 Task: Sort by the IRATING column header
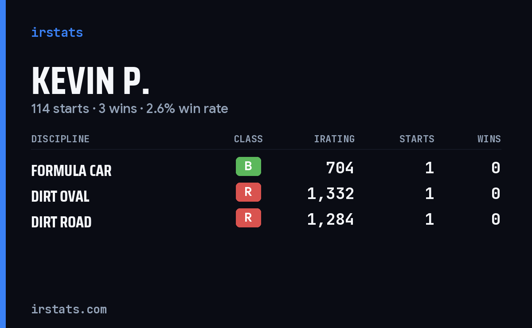point(334,139)
